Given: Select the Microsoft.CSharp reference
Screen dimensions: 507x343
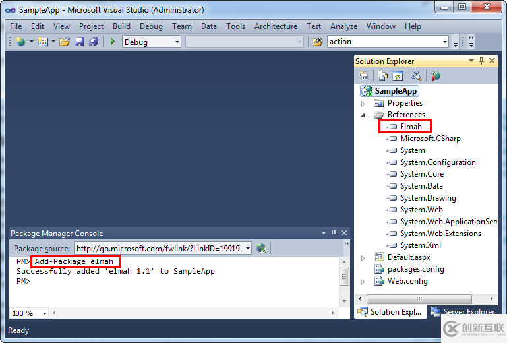Looking at the screenshot, I should (x=423, y=139).
